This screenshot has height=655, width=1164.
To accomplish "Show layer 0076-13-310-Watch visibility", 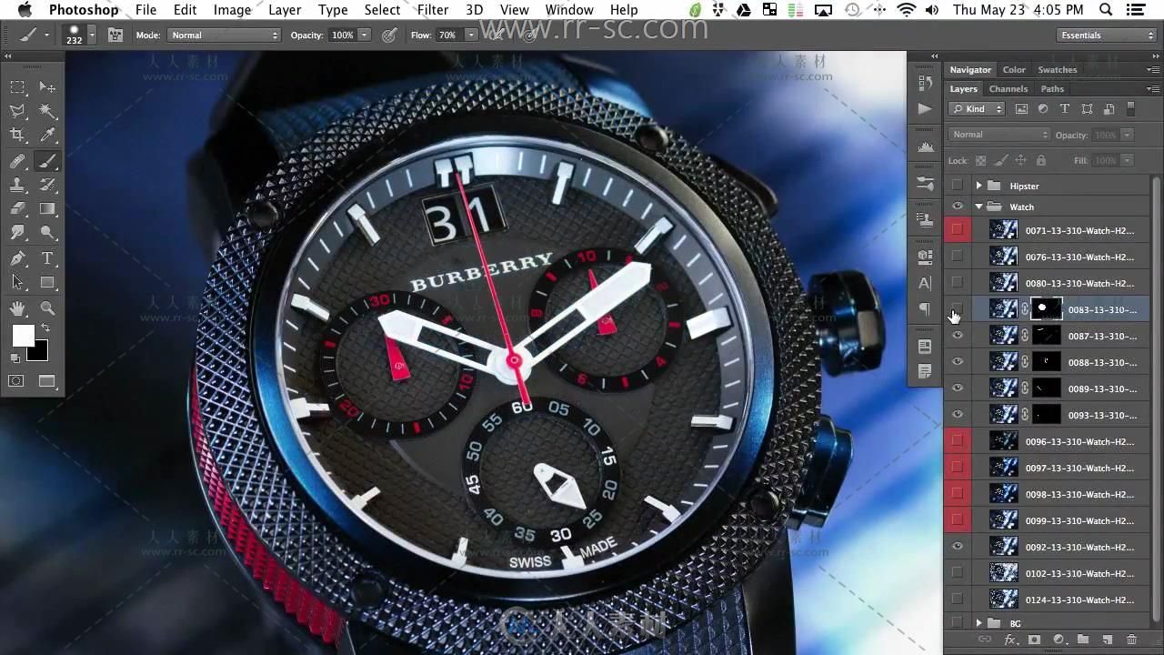I will tap(957, 257).
